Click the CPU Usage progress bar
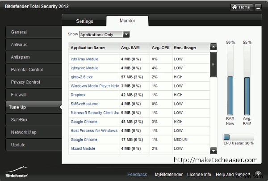 pyautogui.click(x=239, y=137)
